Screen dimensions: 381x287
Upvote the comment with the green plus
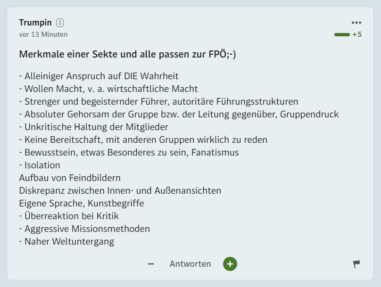(x=230, y=264)
